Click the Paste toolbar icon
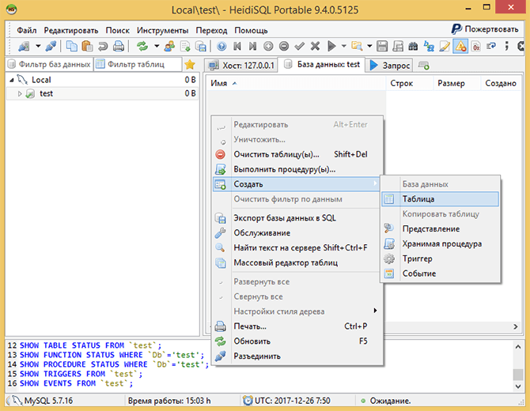 [87, 46]
